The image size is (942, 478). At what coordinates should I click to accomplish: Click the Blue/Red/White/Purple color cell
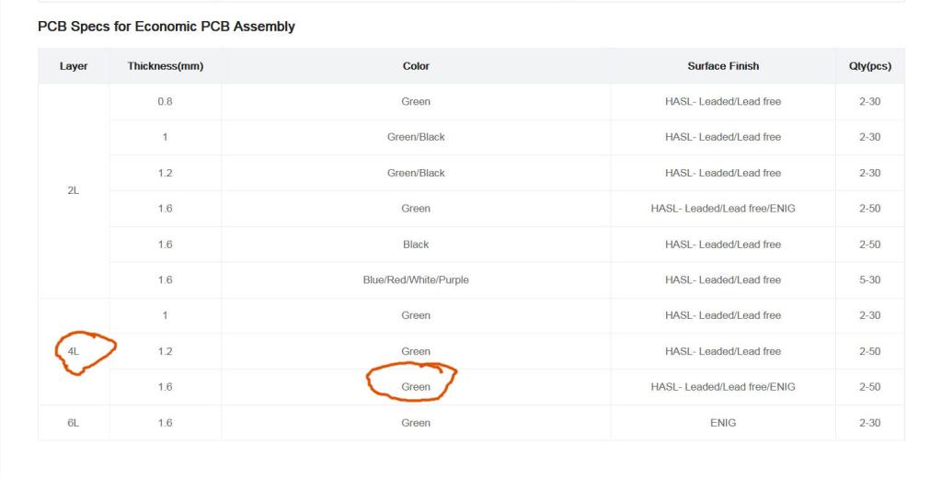point(416,279)
